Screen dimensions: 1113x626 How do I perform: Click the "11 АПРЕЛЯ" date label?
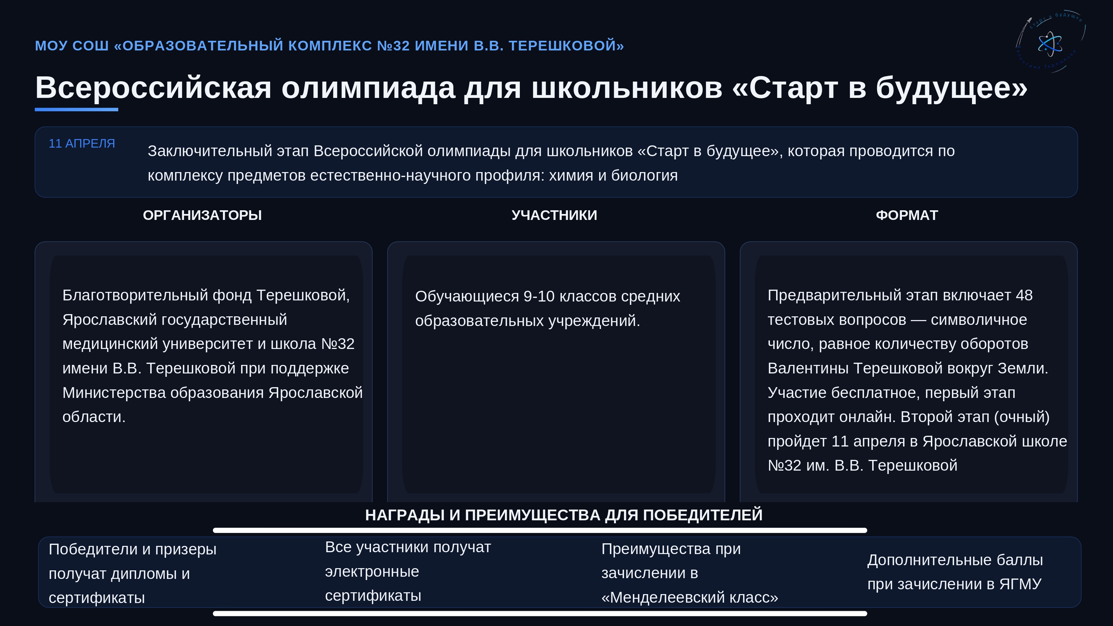[x=82, y=144]
